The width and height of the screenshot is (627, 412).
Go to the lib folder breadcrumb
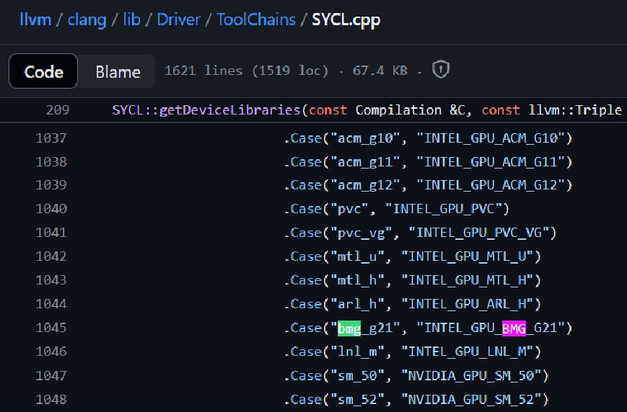point(131,19)
